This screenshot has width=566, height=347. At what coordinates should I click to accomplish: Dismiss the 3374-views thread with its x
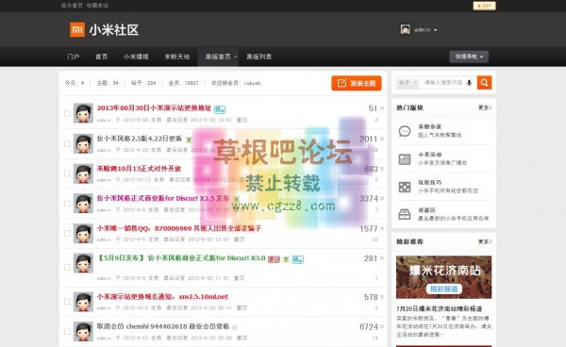coord(382,198)
